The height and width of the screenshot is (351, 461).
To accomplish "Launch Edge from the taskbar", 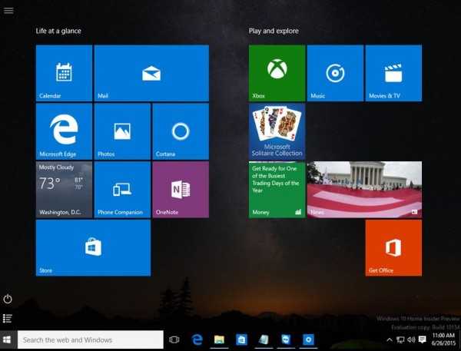I will 197,339.
